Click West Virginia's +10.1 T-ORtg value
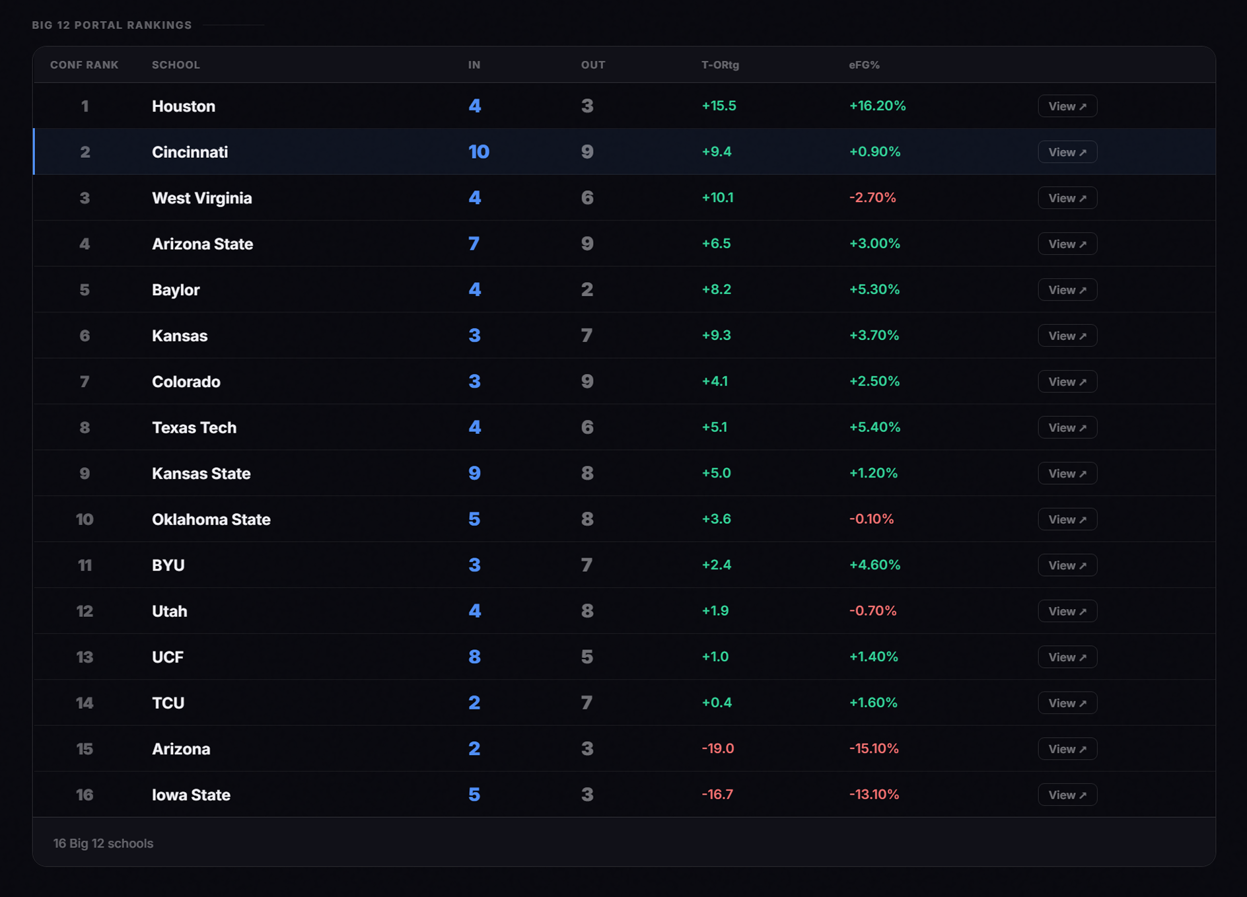1247x897 pixels. tap(717, 197)
